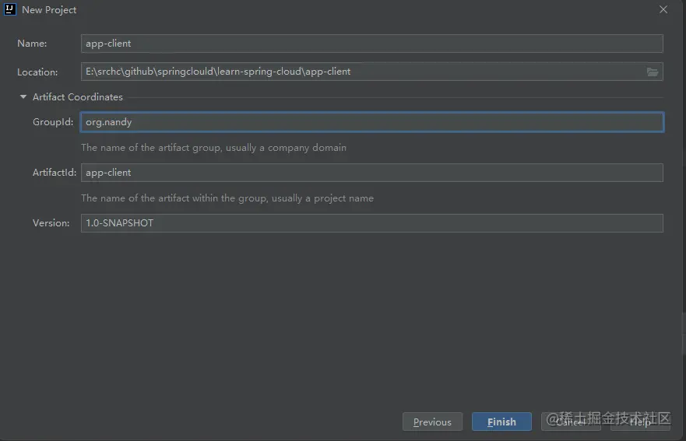The height and width of the screenshot is (441, 686).
Task: Browse for project location folder icon
Action: 653,72
